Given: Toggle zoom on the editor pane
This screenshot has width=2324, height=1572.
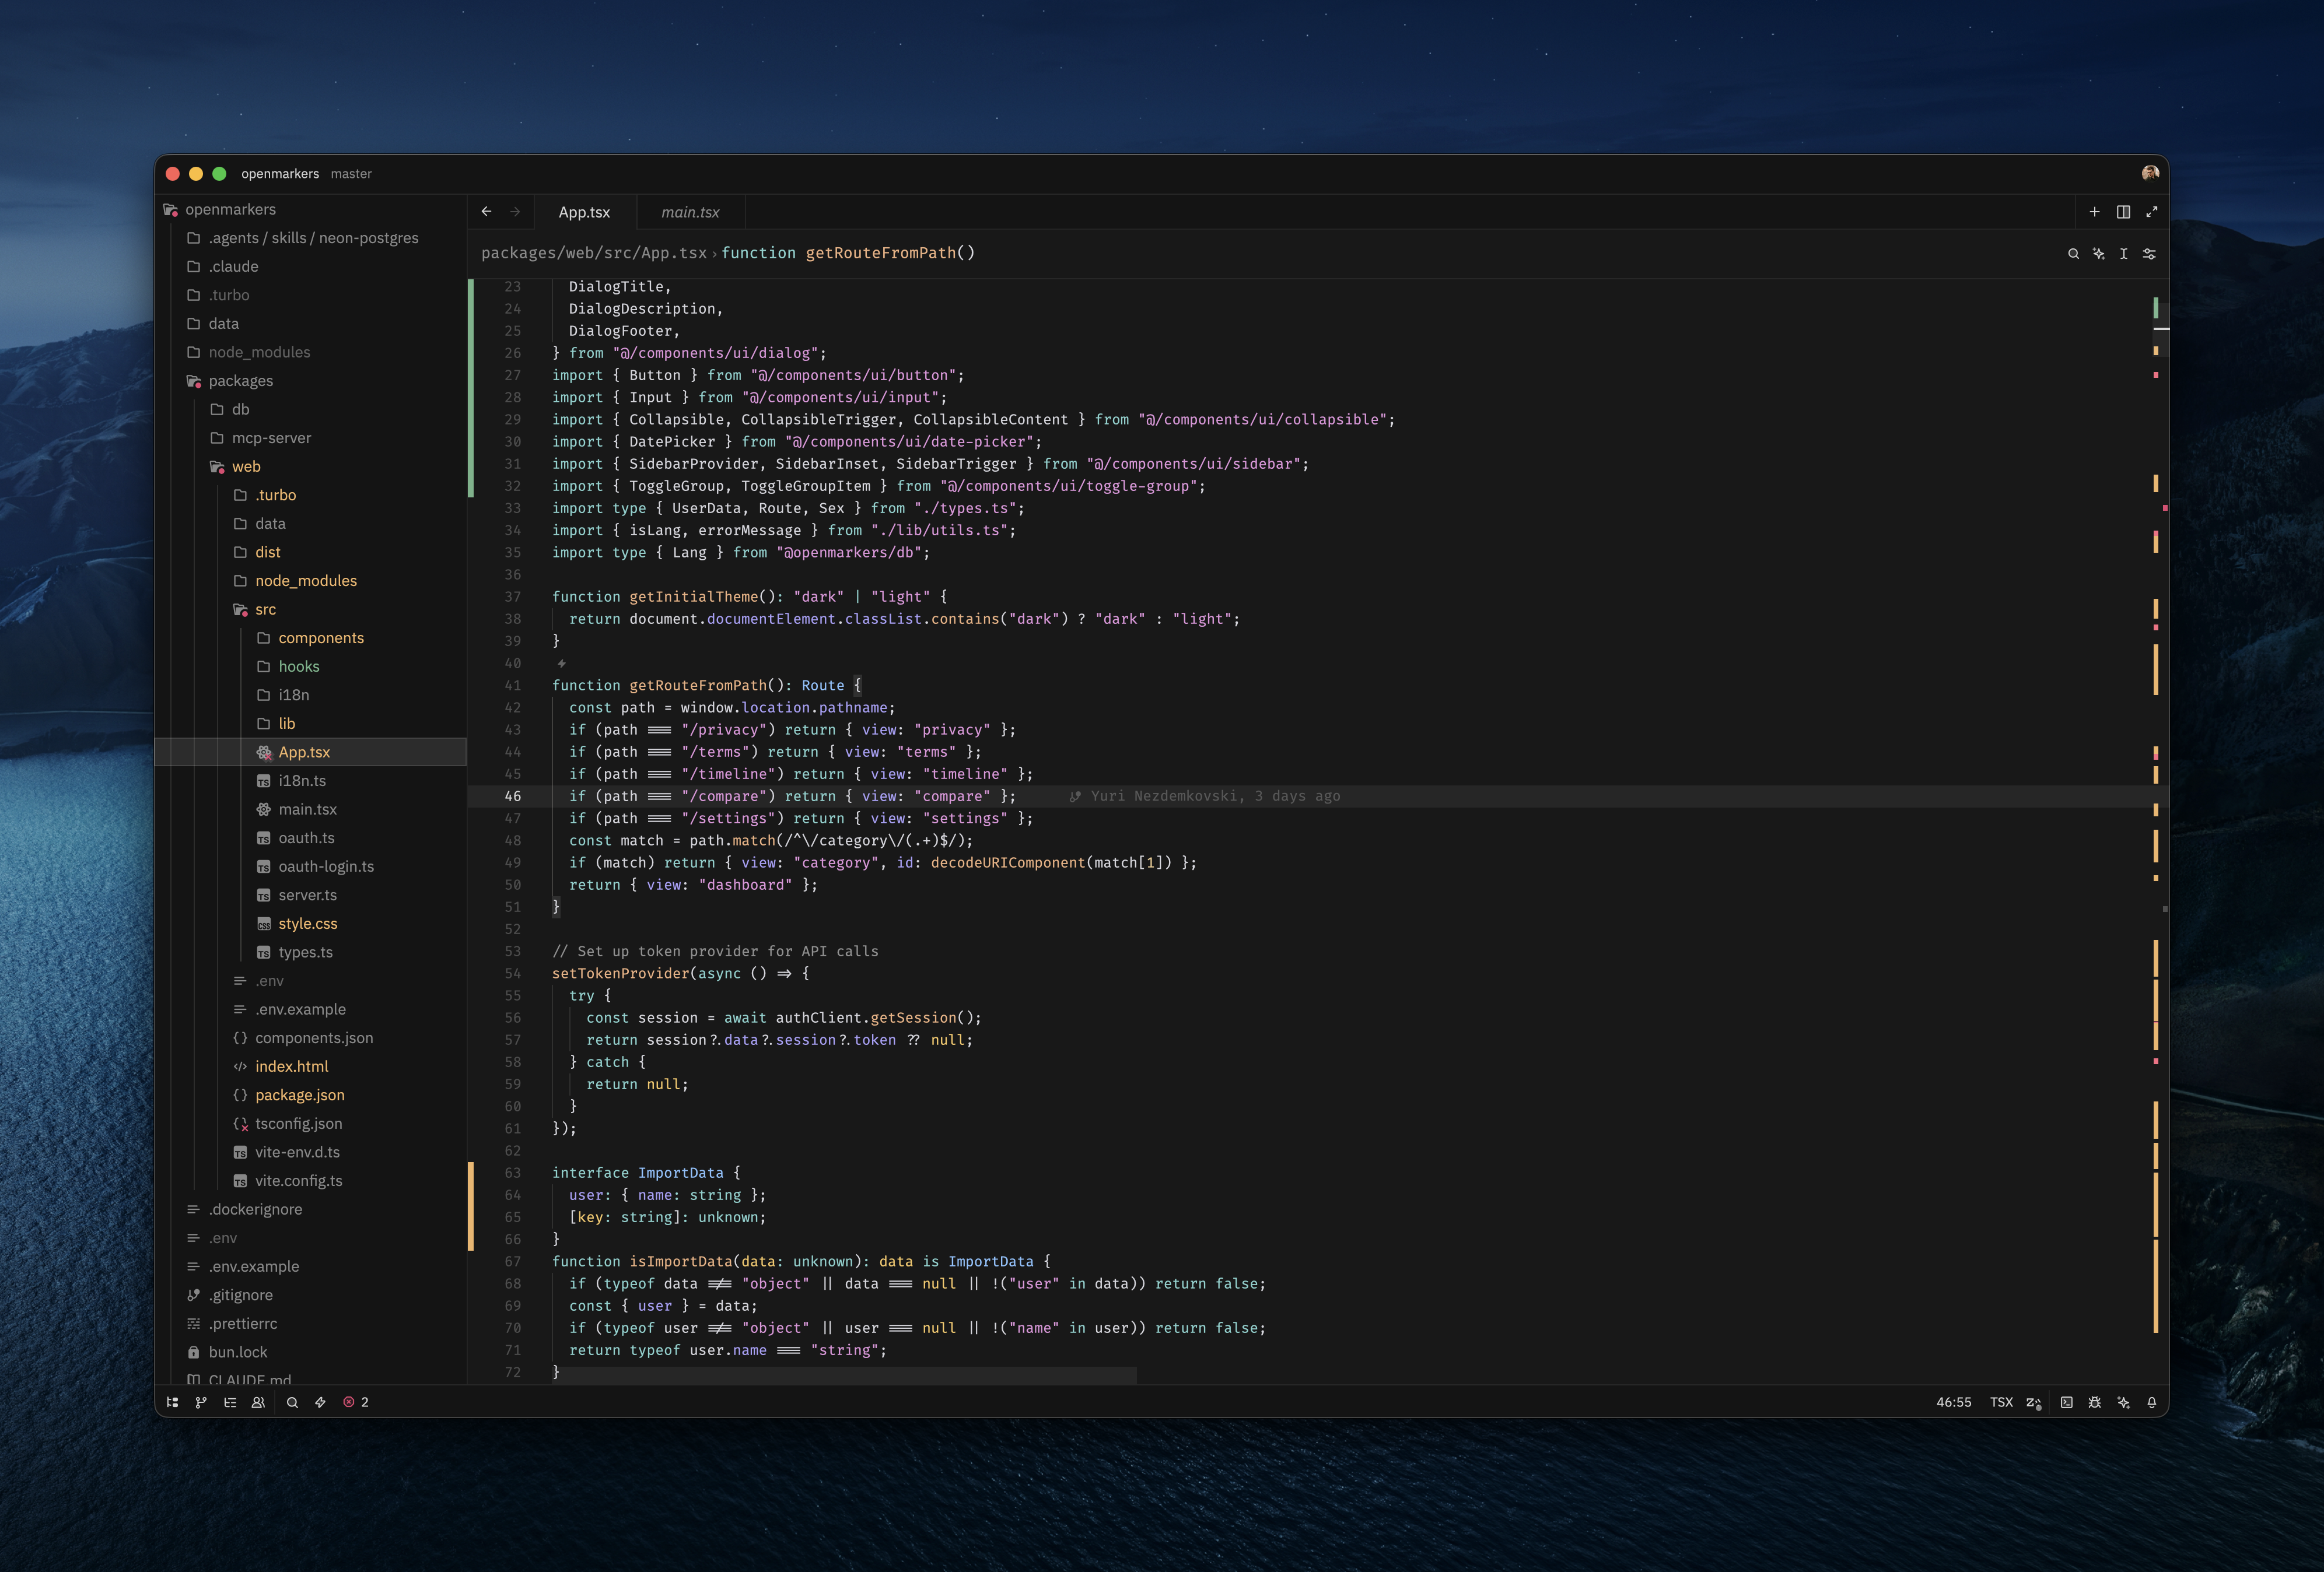Looking at the screenshot, I should tap(2152, 212).
